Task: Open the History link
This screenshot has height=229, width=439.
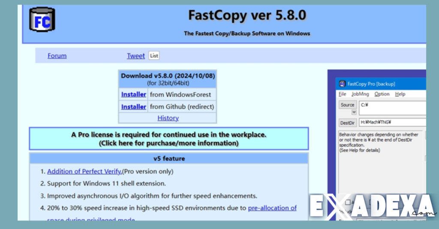Action: pyautogui.click(x=168, y=118)
